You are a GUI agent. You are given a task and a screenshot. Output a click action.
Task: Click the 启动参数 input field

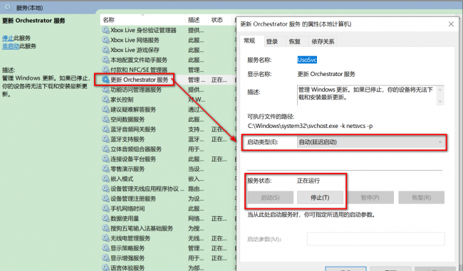click(x=376, y=239)
